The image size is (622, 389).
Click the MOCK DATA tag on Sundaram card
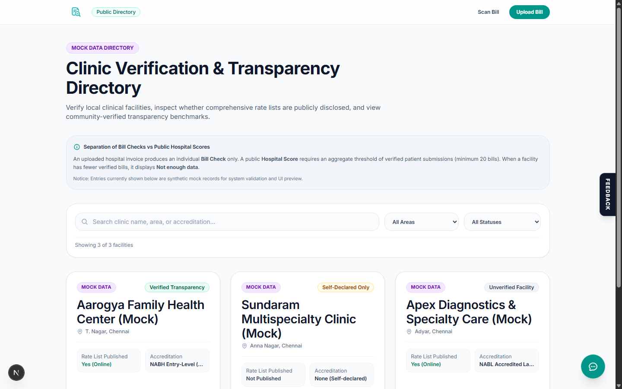pyautogui.click(x=261, y=287)
